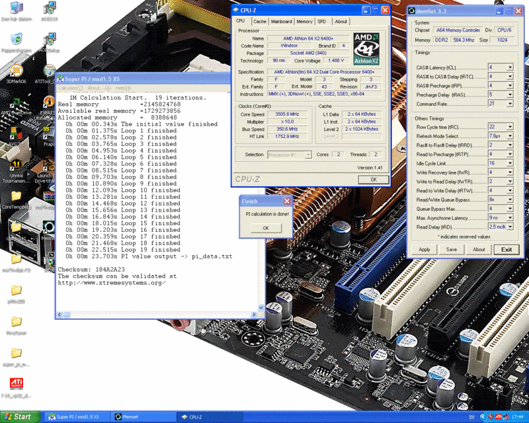
Task: Expand the Precharge Delay (tRAS) dropdown
Action: tap(510, 95)
